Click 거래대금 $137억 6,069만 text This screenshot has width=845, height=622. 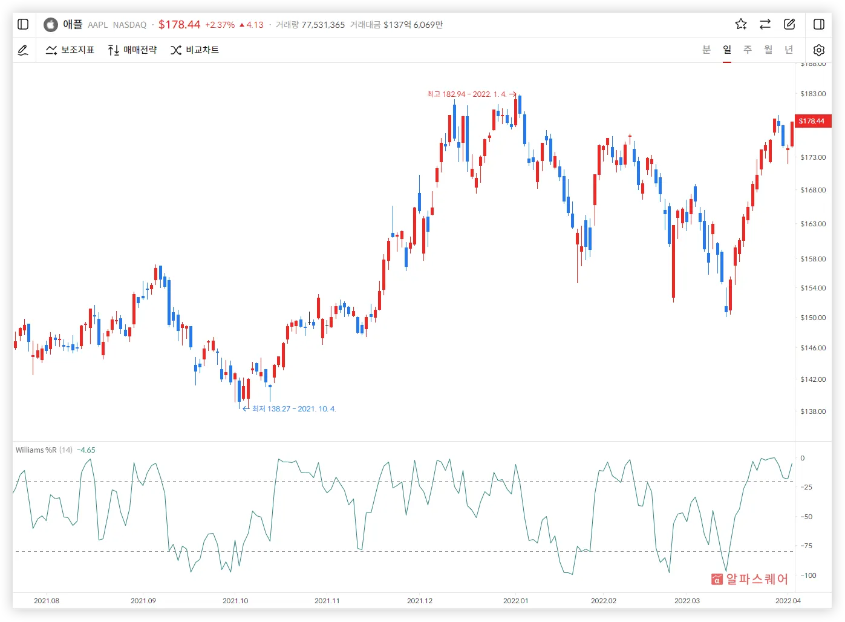pos(397,25)
